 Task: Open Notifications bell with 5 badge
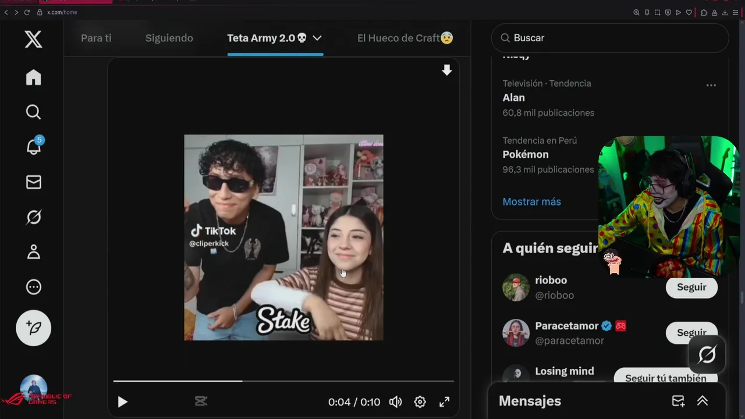pos(34,146)
